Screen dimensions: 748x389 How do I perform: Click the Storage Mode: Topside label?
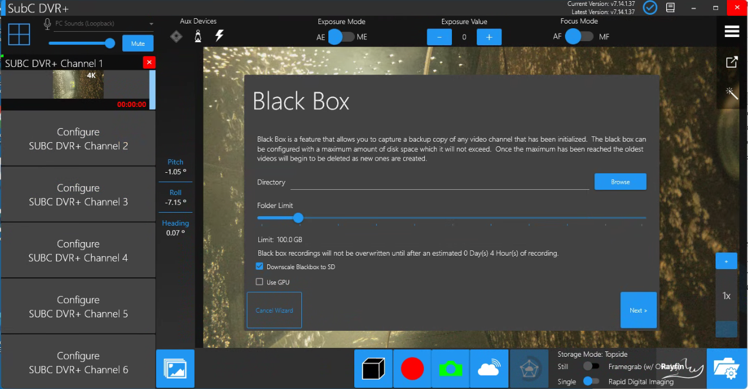(593, 354)
